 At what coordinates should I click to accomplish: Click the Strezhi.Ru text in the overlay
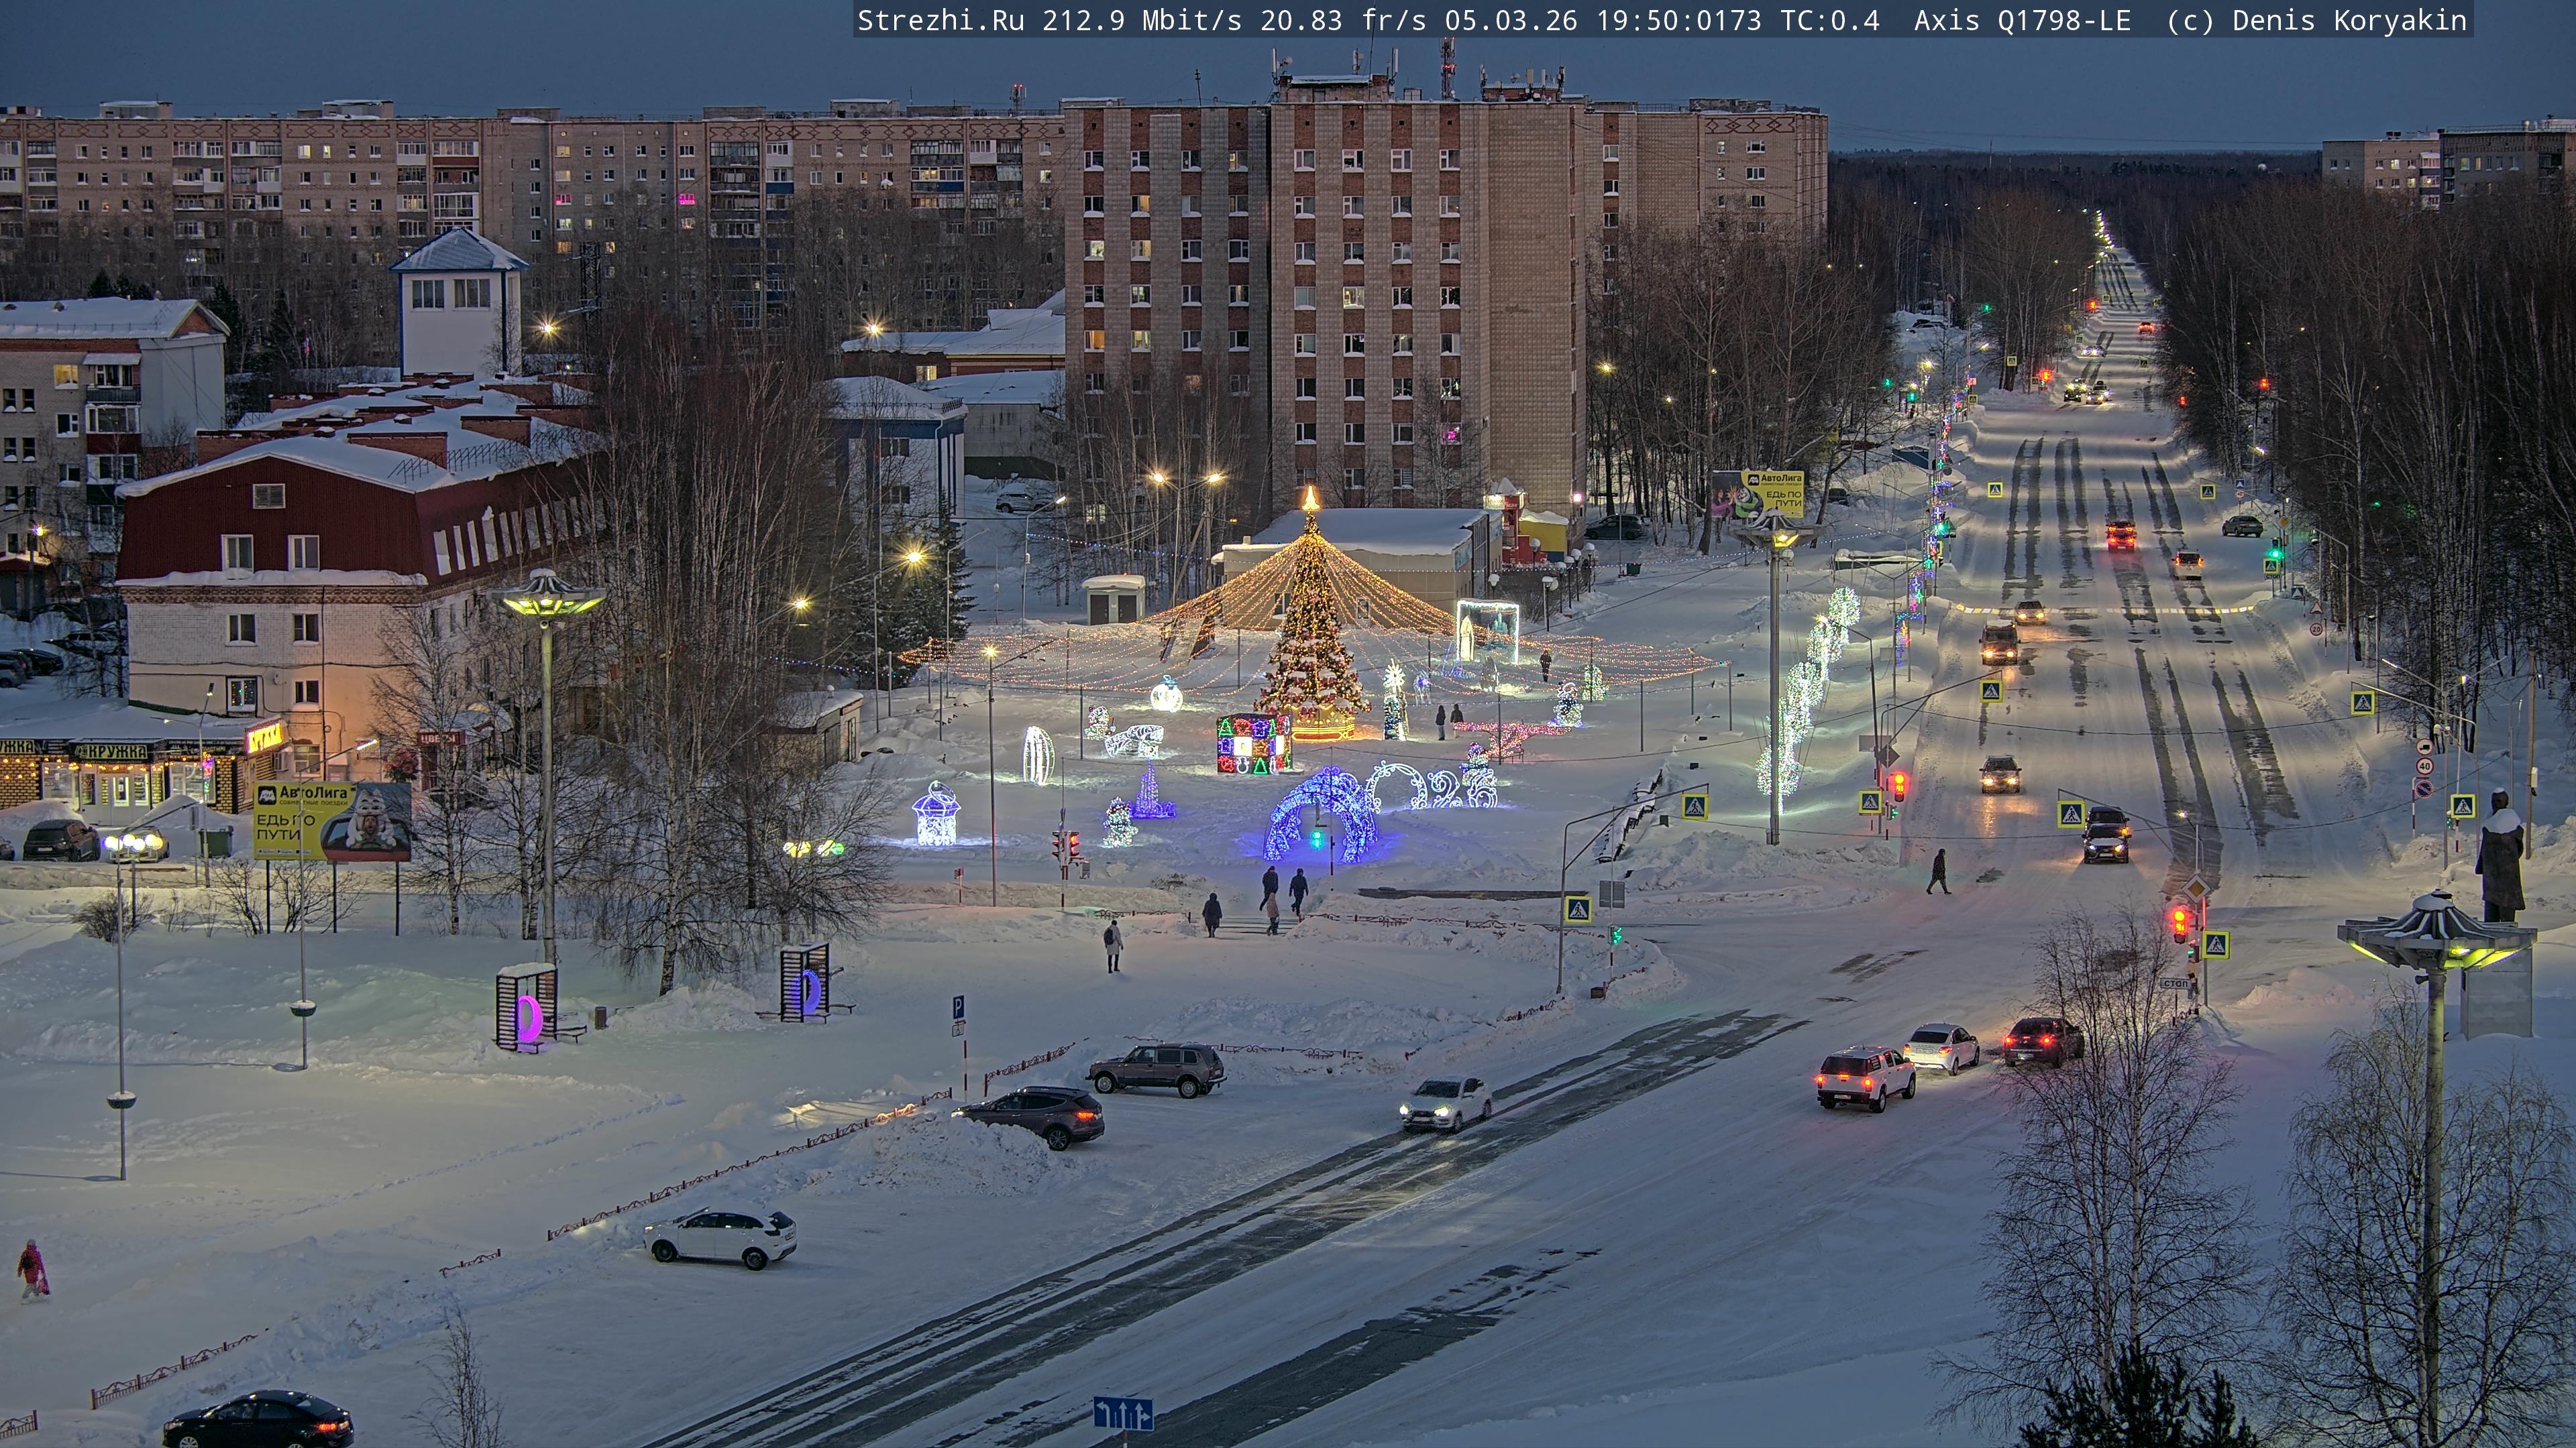(940, 20)
